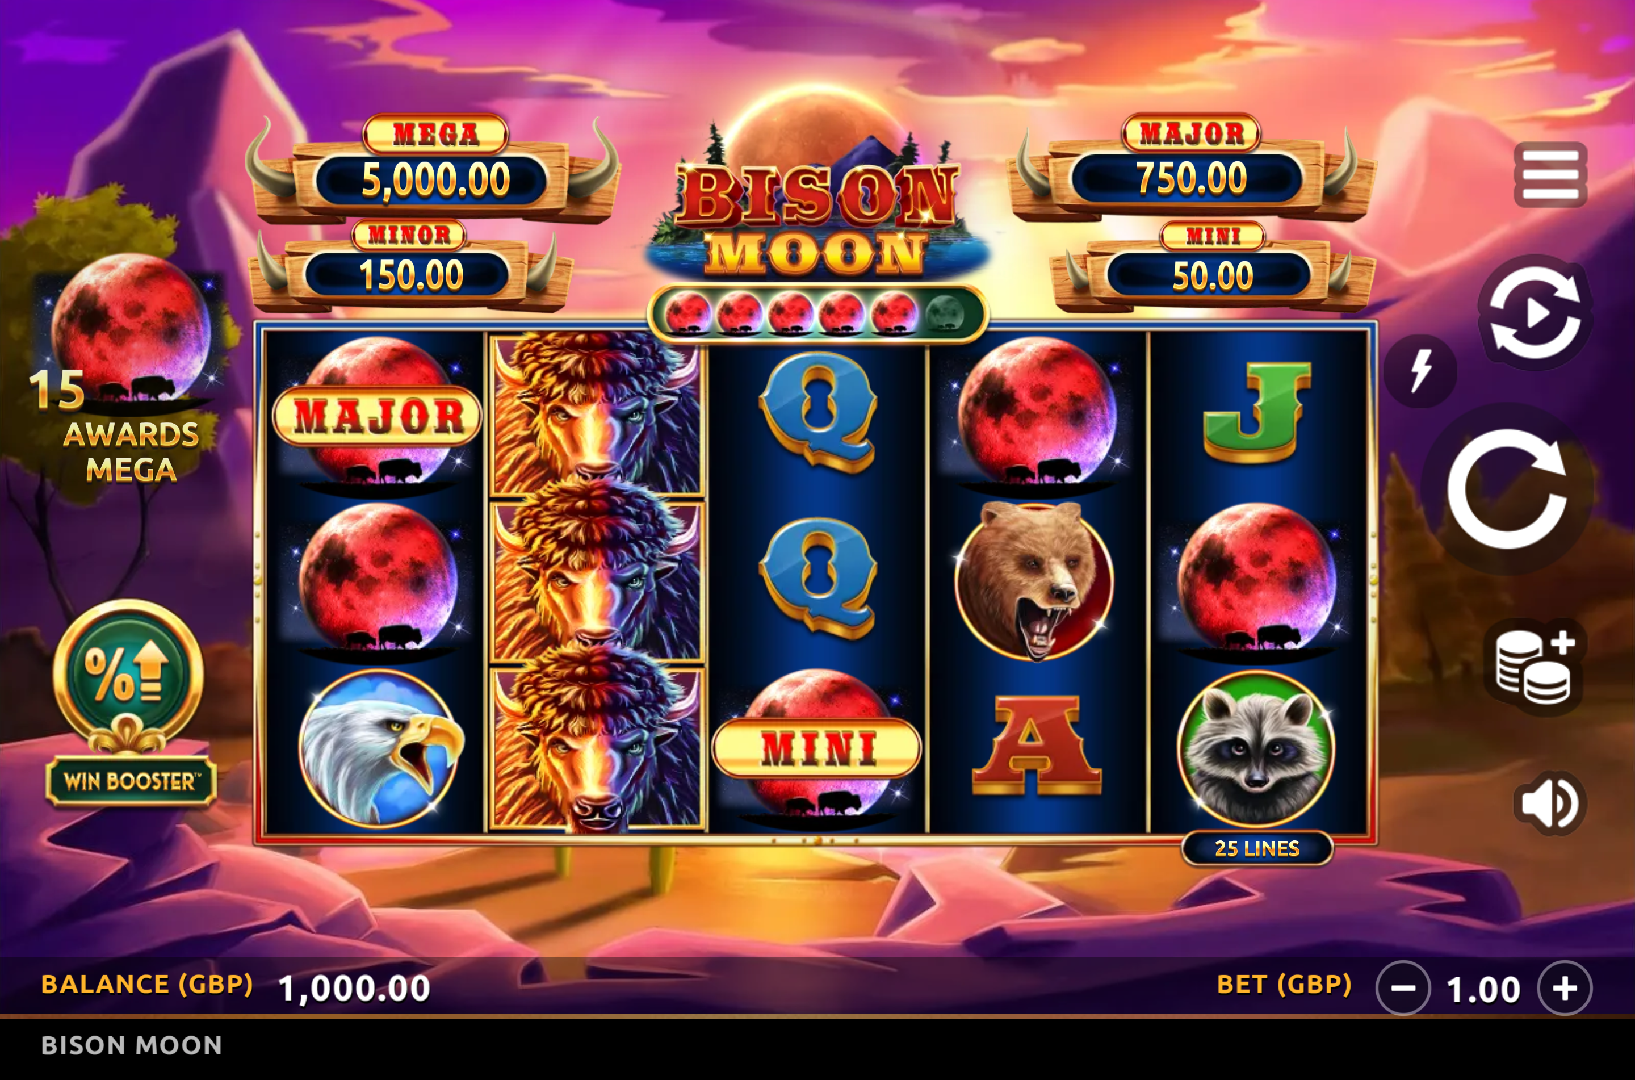Toggle turbo spin lightning bolt
The height and width of the screenshot is (1080, 1635).
coord(1420,371)
